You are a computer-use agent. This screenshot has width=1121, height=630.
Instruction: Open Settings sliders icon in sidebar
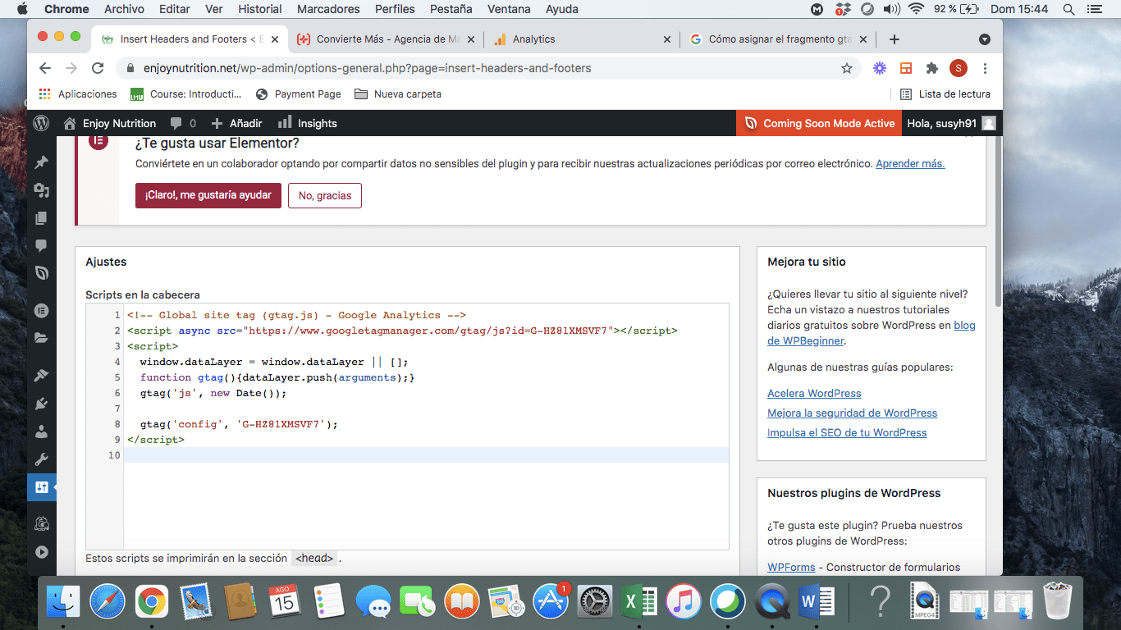pos(41,487)
